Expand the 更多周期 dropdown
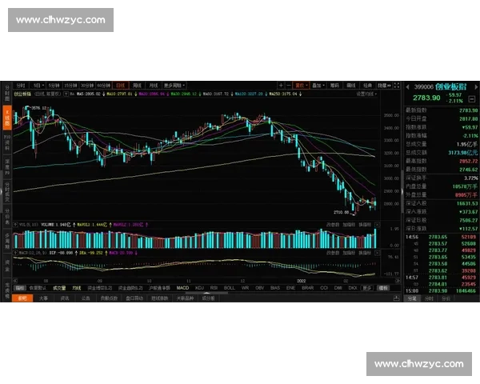Image resolution: width=480 pixels, height=384 pixels. pos(174,86)
